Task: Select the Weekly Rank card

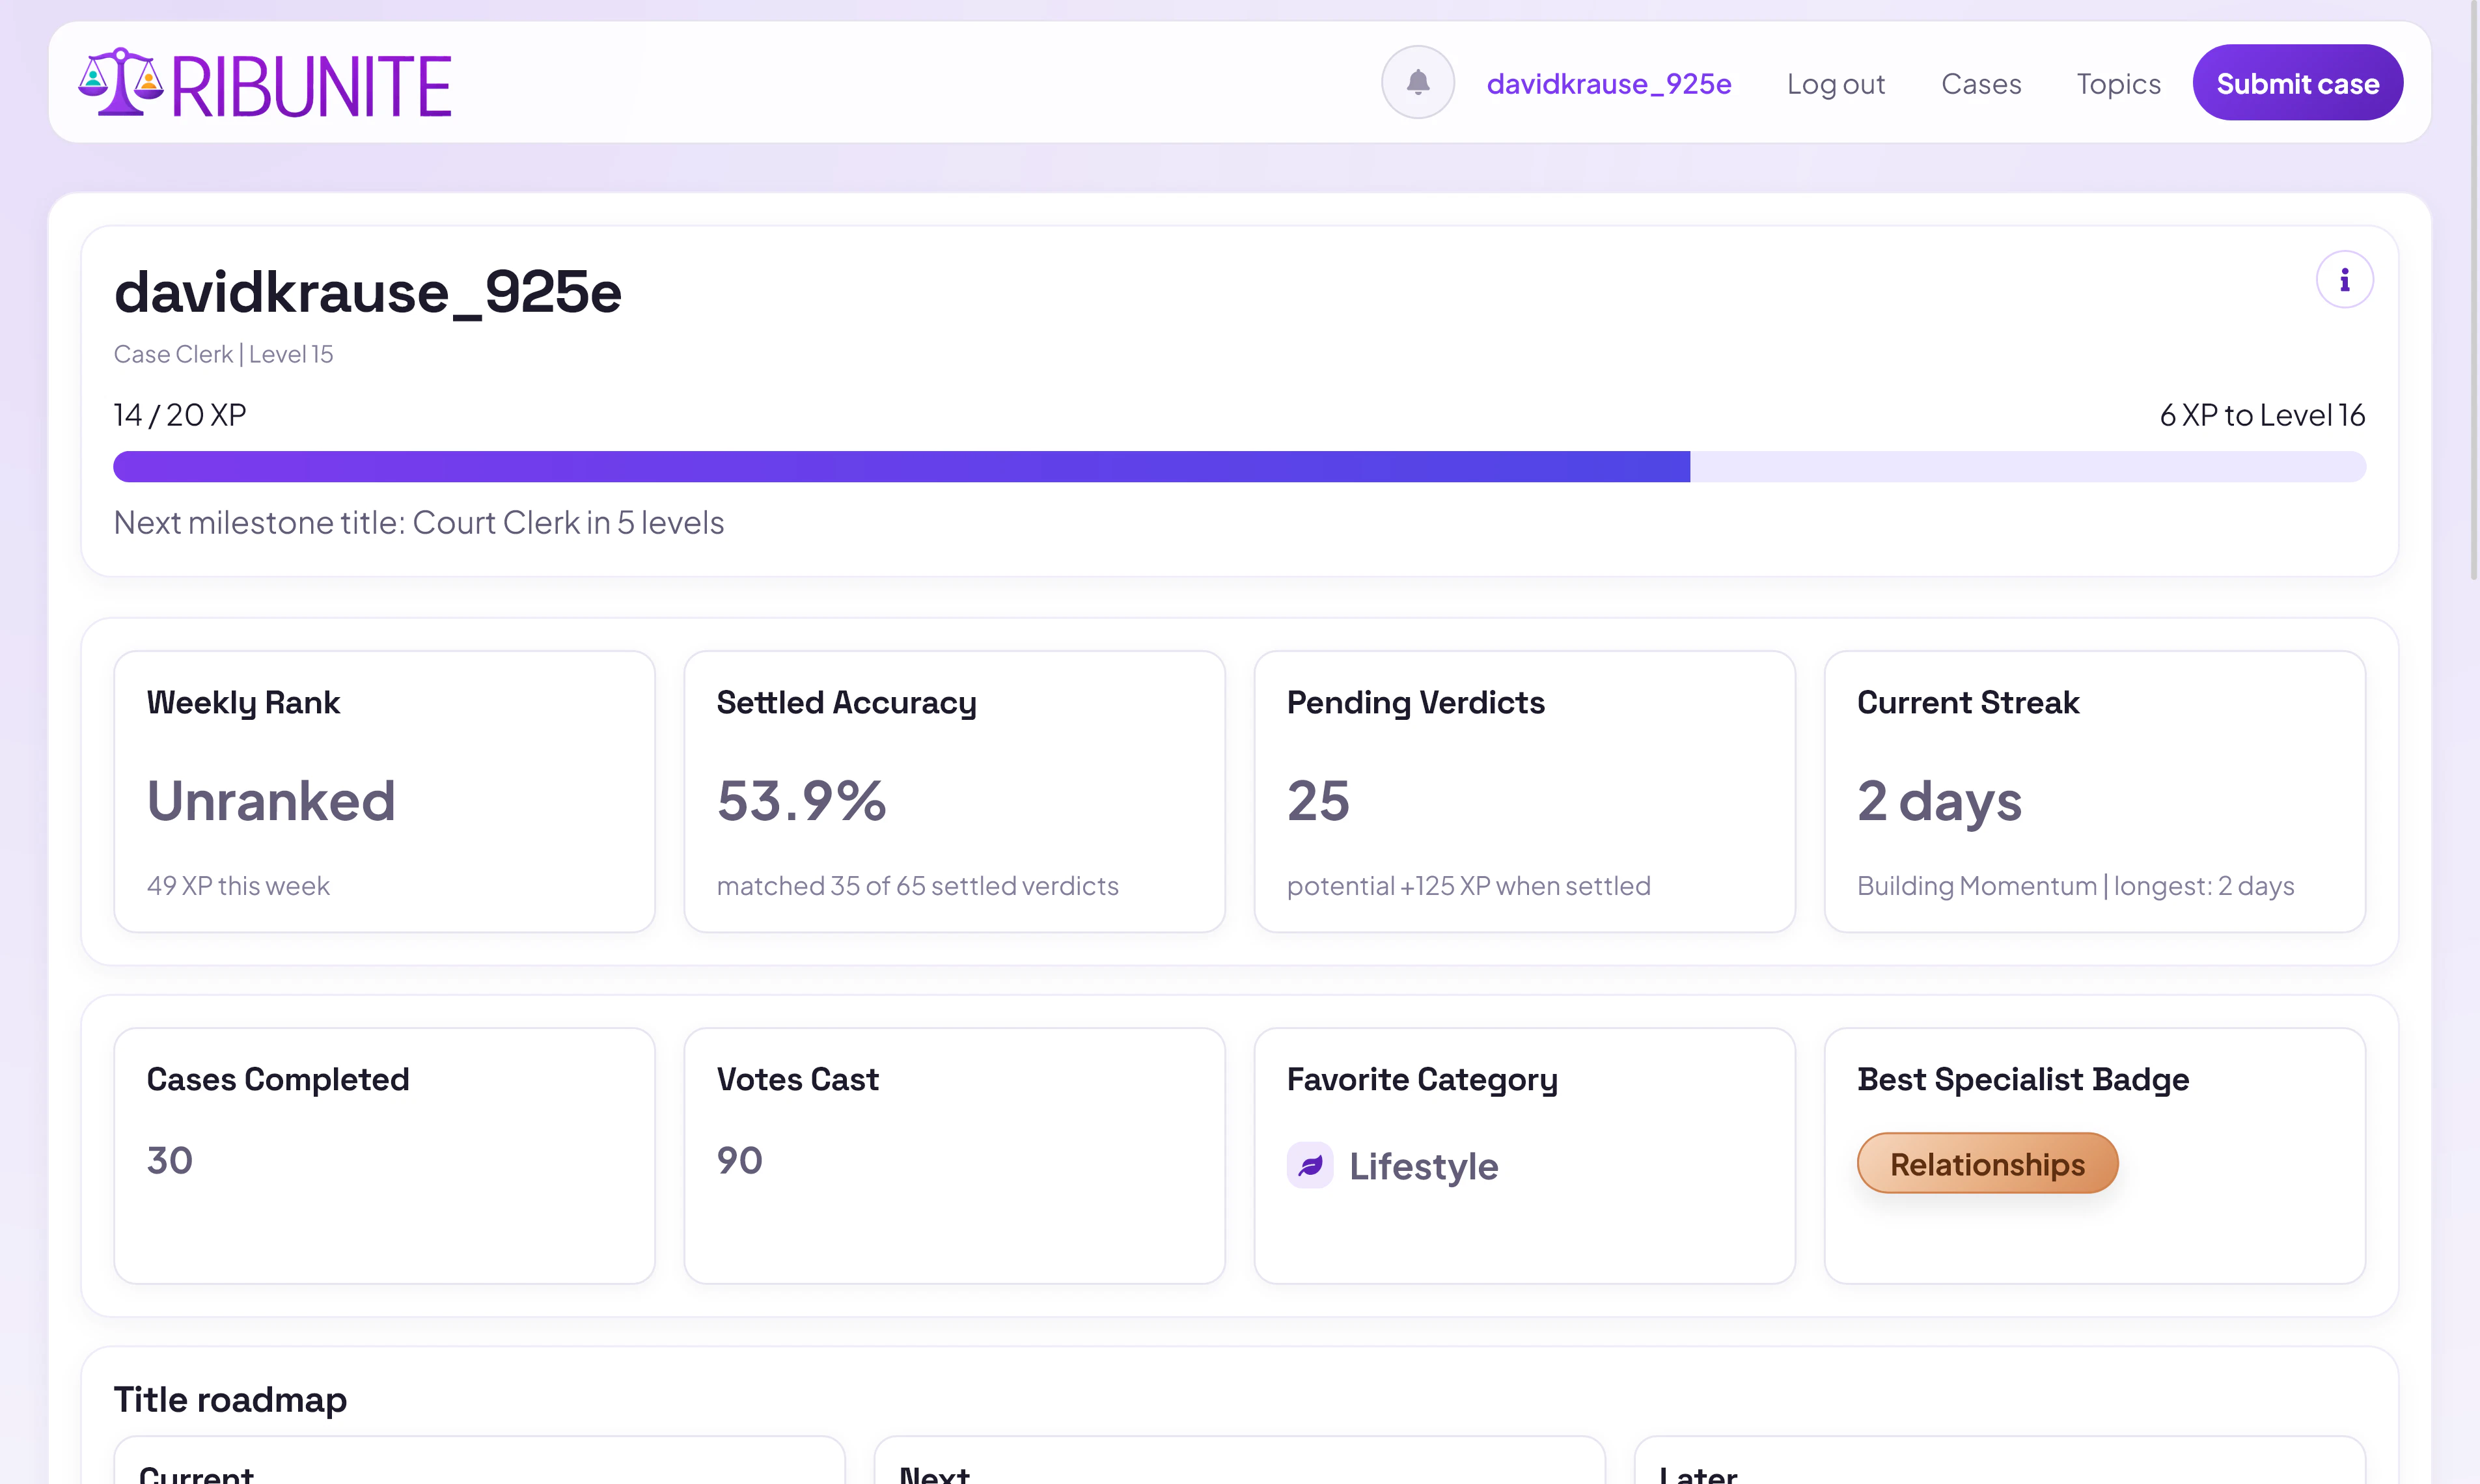Action: [384, 791]
